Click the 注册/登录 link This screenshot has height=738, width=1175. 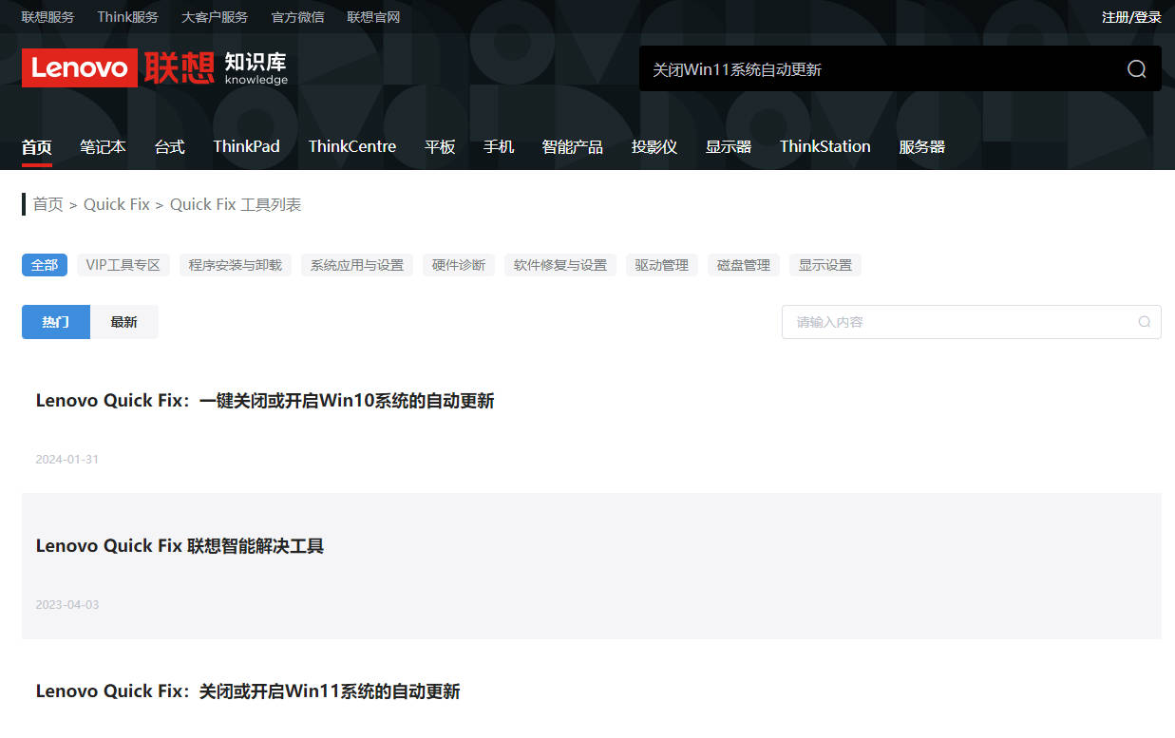click(x=1130, y=17)
